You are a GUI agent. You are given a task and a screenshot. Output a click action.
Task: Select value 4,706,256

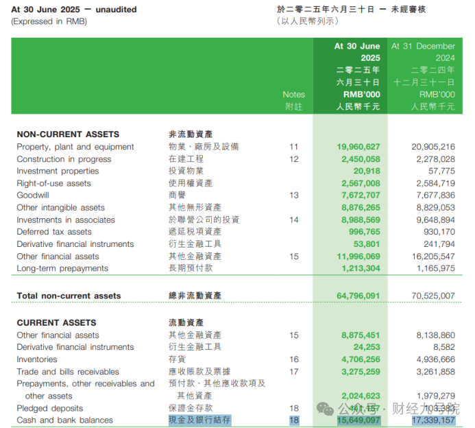pyautogui.click(x=361, y=359)
